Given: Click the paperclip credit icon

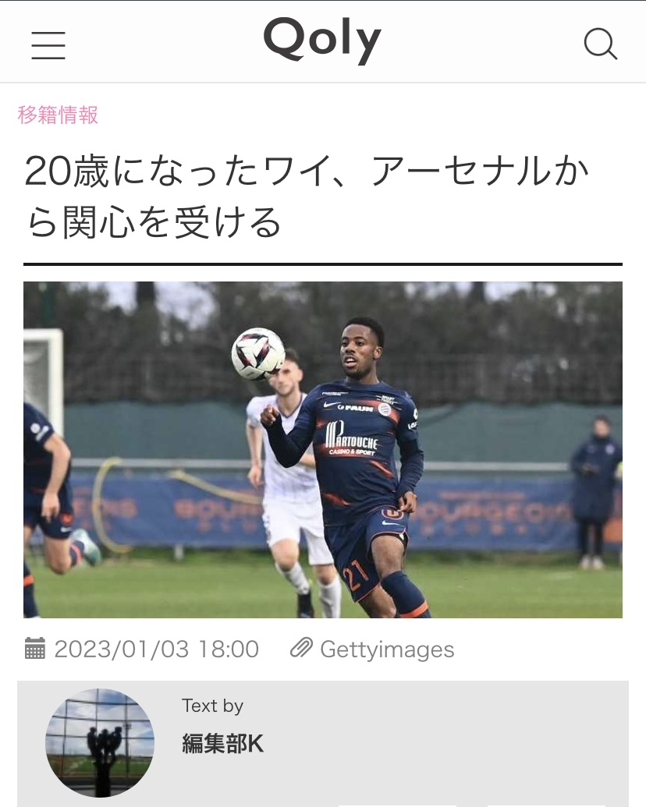Looking at the screenshot, I should click(x=301, y=648).
